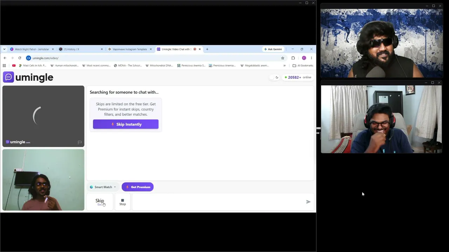Get Premium from the purple pill button
This screenshot has width=449, height=252.
[138, 187]
